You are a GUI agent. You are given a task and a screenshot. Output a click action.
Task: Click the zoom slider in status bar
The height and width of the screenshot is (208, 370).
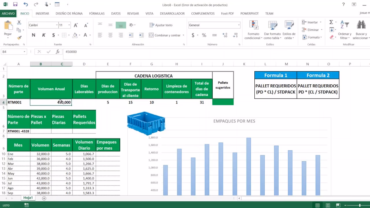[x=360, y=205]
